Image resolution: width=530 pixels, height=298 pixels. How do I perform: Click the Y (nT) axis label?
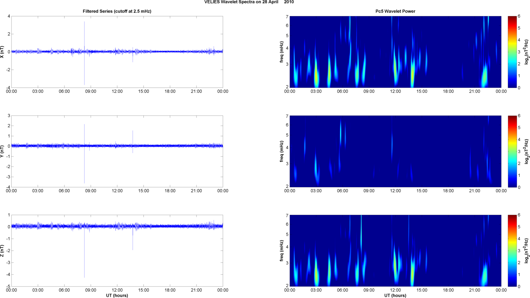coord(2,151)
